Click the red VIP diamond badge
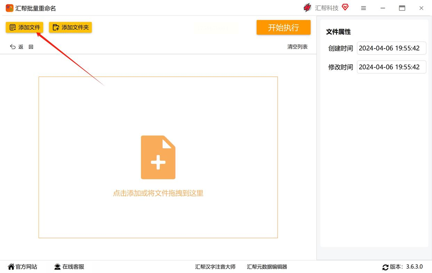Viewport: 432px width, 273px height. tap(345, 7)
